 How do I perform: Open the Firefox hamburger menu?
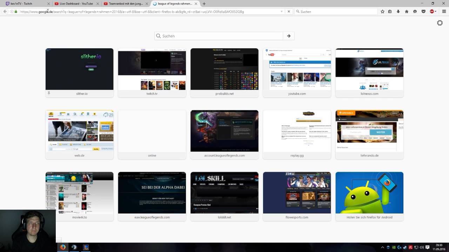[444, 12]
